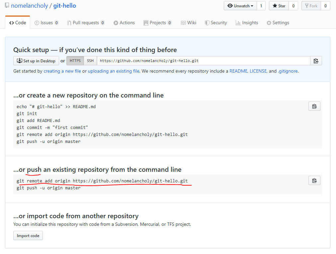
Task: Click Set up in Desktop button
Action: click(x=36, y=61)
